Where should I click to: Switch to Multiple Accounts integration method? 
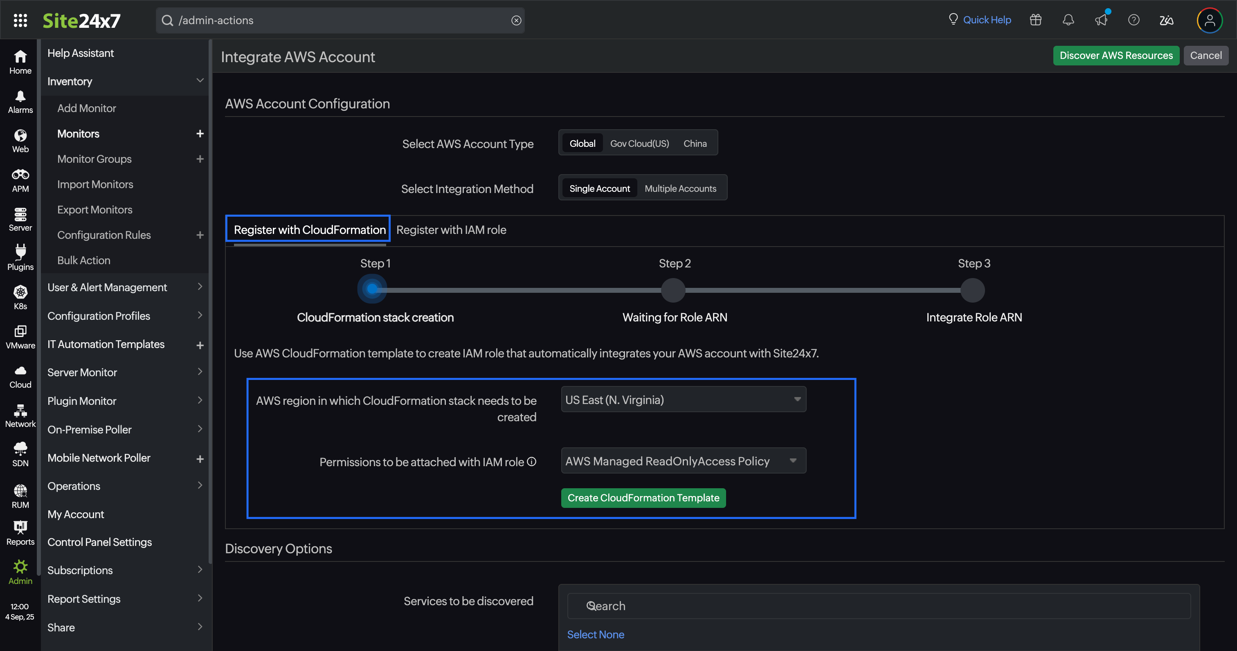click(680, 189)
